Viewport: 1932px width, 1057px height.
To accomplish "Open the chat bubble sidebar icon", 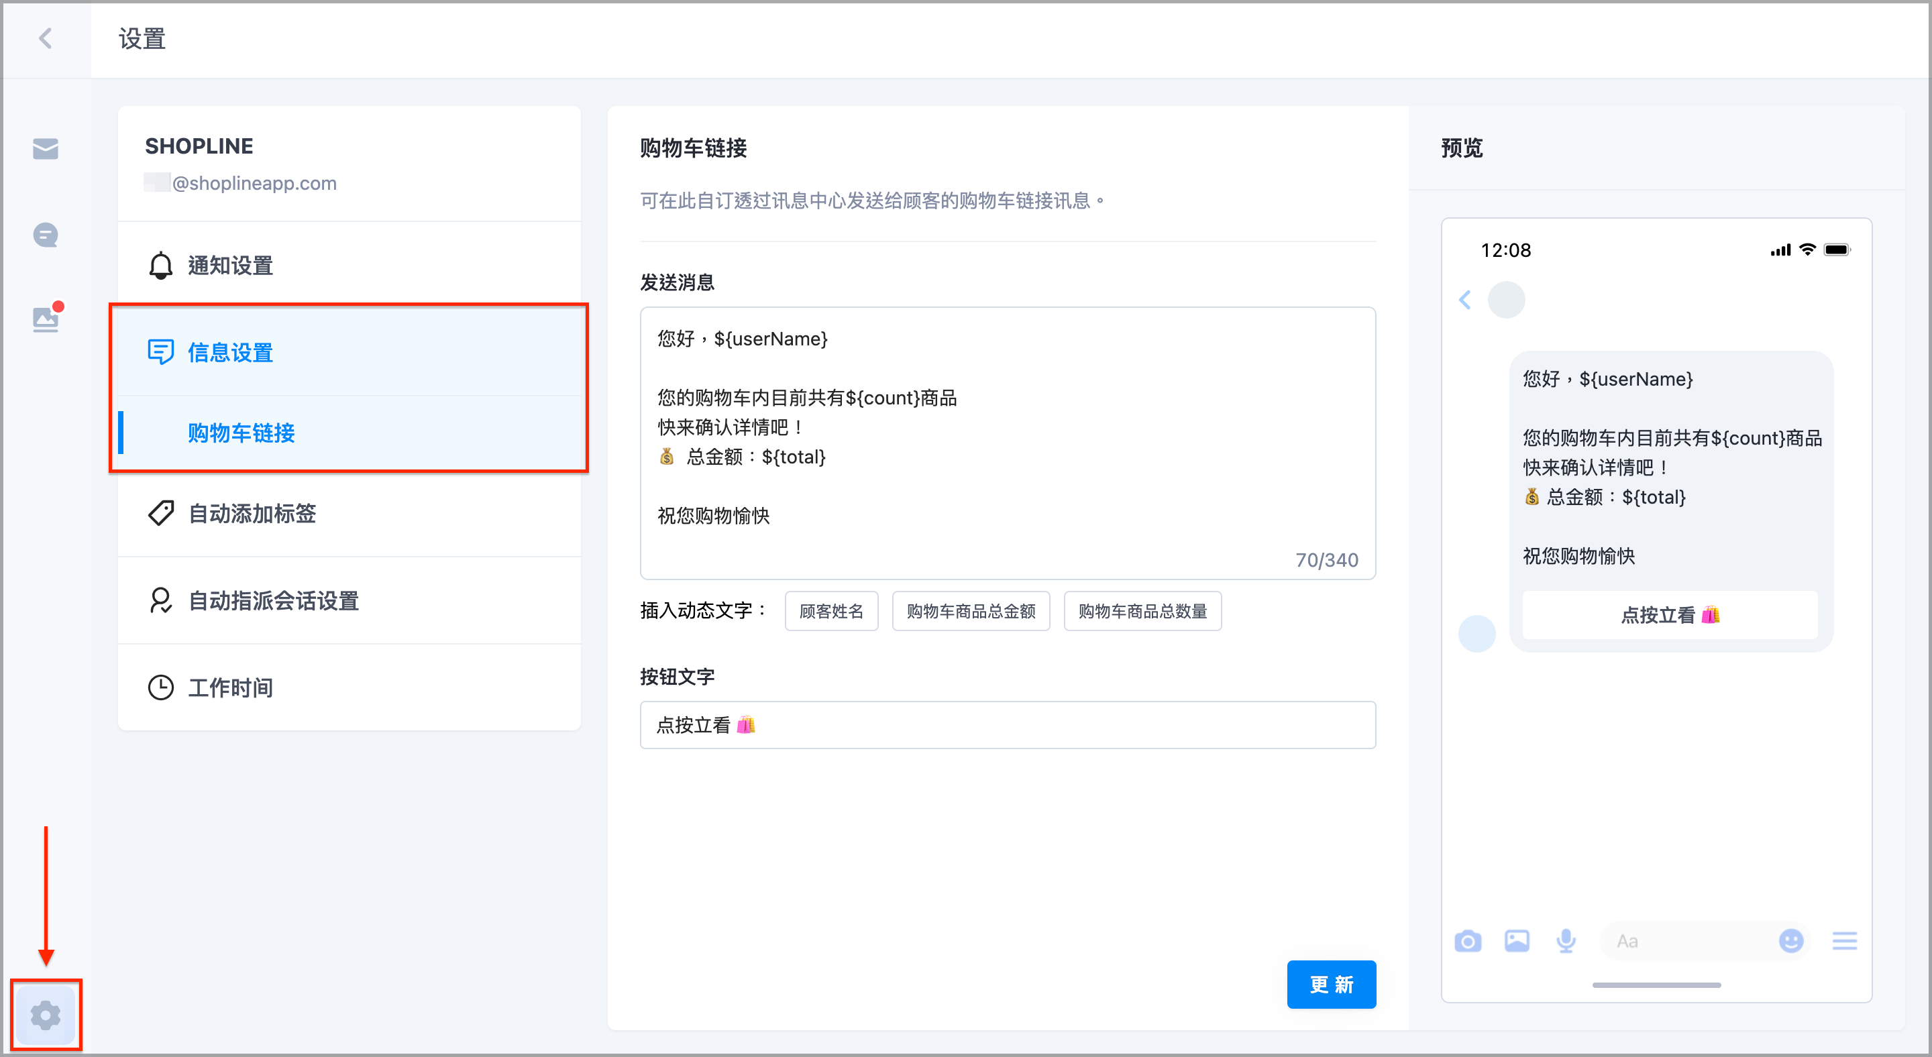I will coord(45,235).
